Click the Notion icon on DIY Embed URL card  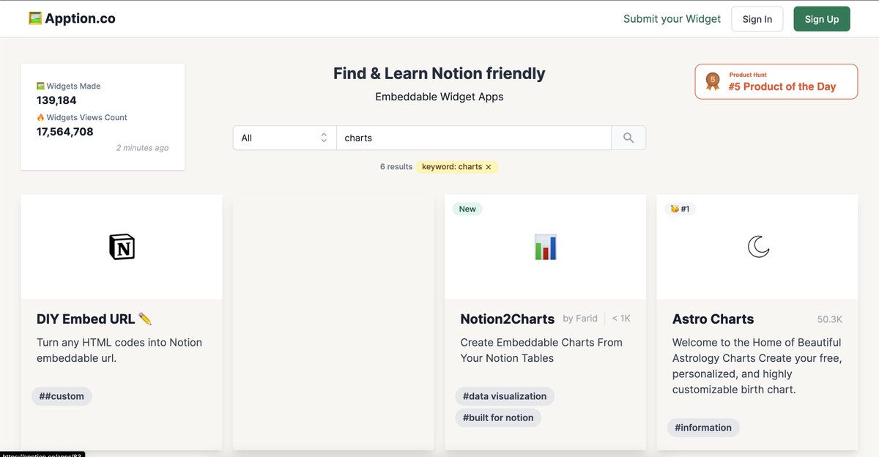point(122,247)
